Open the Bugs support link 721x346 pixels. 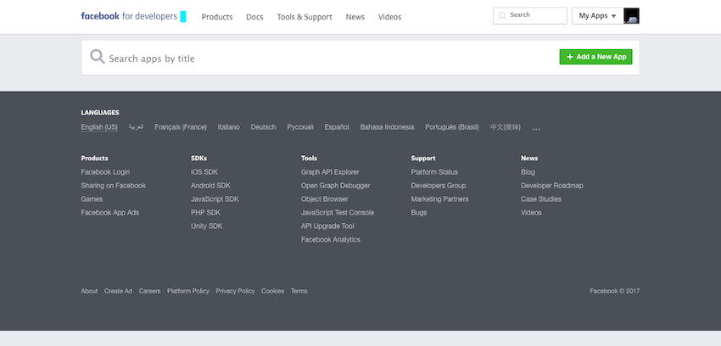[x=419, y=213]
